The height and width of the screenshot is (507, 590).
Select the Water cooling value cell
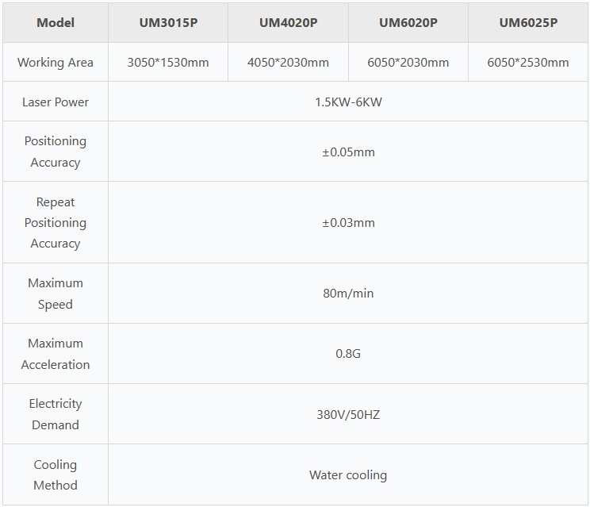[348, 475]
